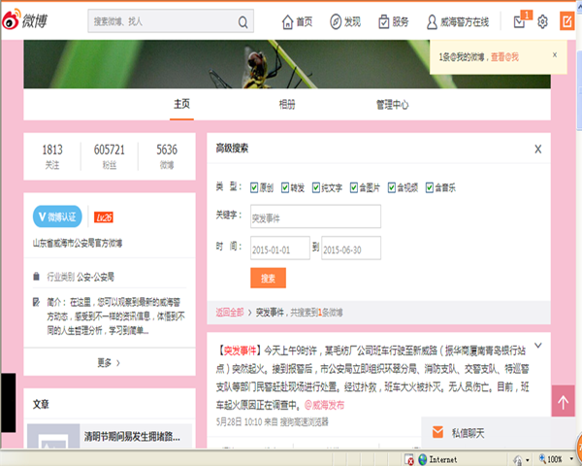582x466 pixels.
Task: Close the advanced search panel with X
Action: pyautogui.click(x=538, y=149)
